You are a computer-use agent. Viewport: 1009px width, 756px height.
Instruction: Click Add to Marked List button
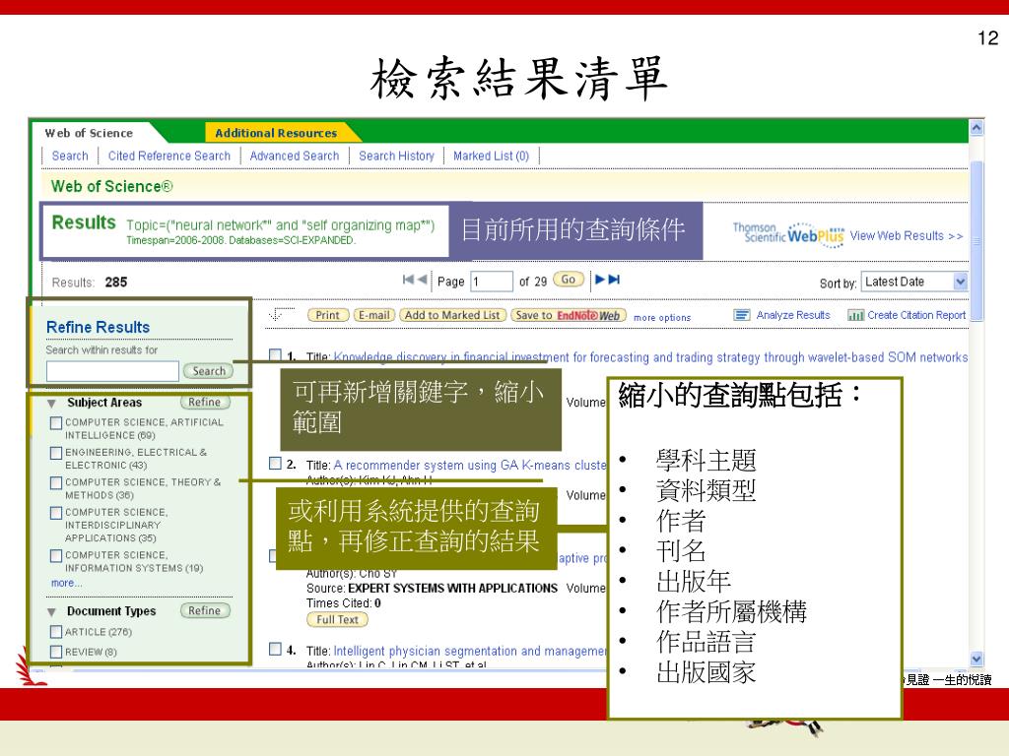coord(452,315)
